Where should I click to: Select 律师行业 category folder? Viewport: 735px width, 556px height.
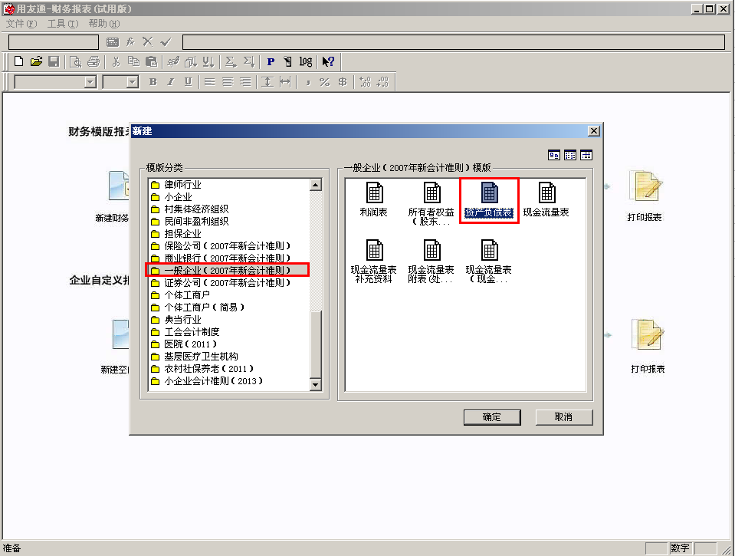176,185
